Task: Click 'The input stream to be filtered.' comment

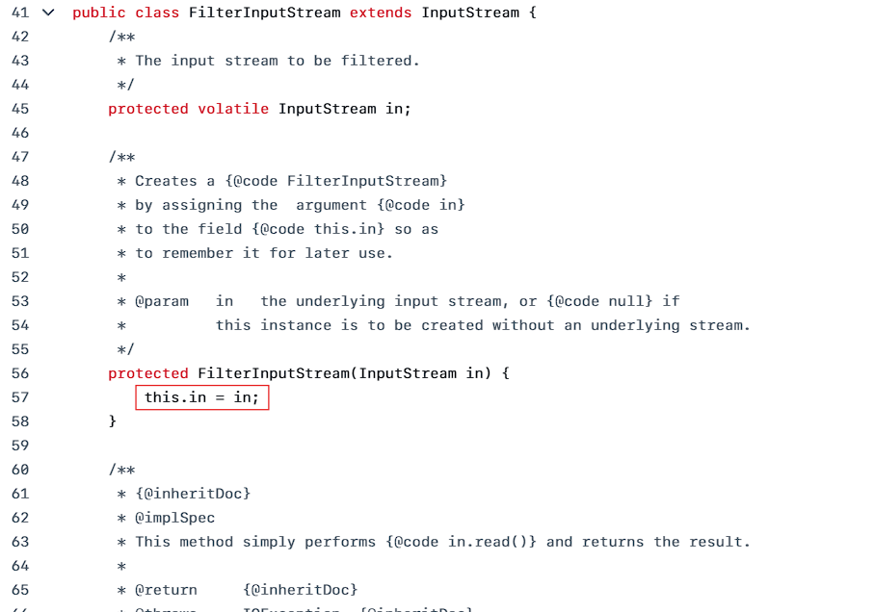Action: click(278, 61)
